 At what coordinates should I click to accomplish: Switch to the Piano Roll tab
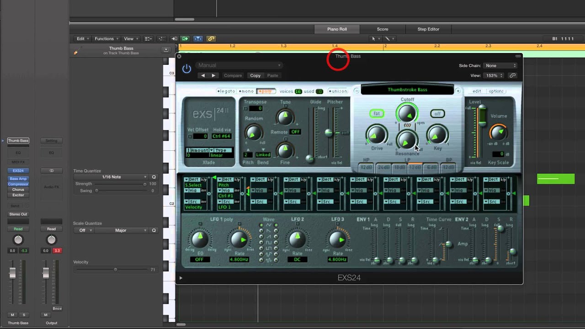coord(337,29)
